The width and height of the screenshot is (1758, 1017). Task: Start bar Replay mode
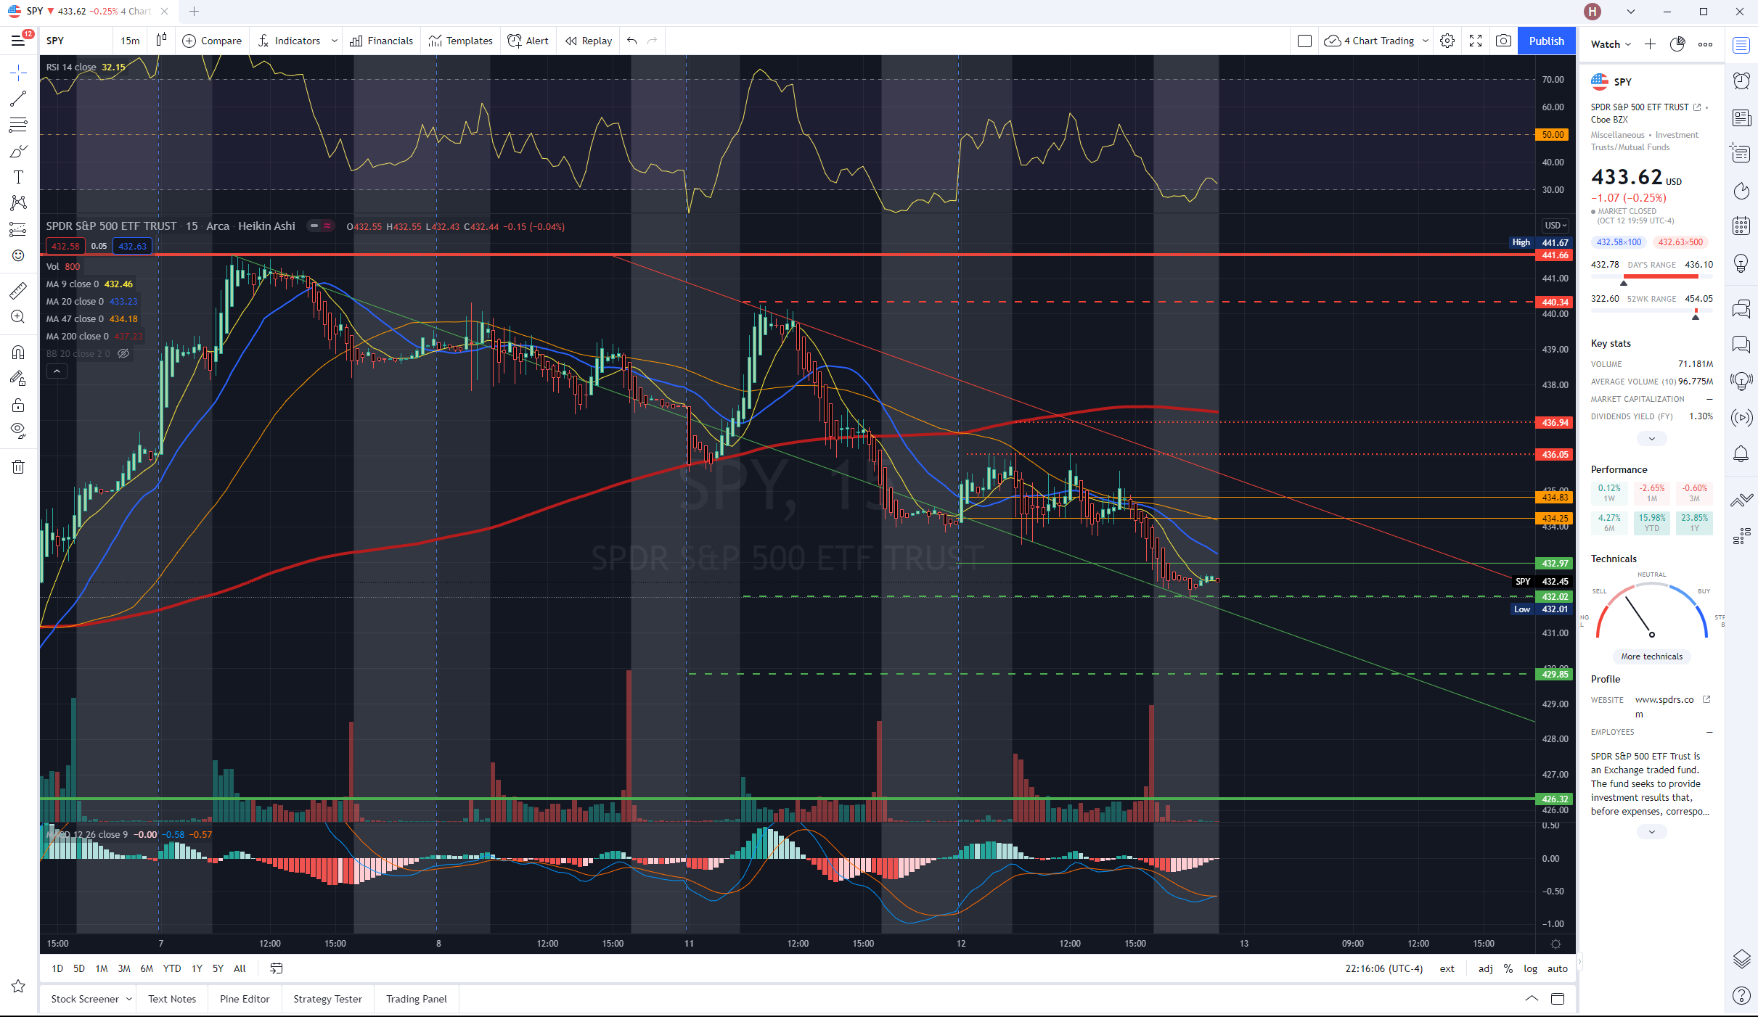click(589, 41)
